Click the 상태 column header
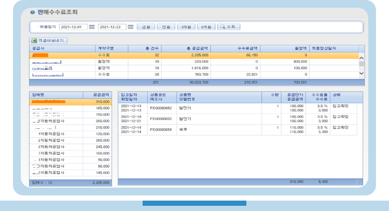 coord(343,97)
